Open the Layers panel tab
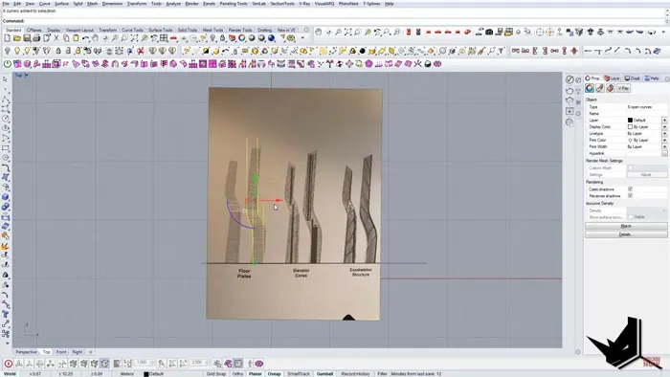Image resolution: width=670 pixels, height=377 pixels. click(x=613, y=78)
